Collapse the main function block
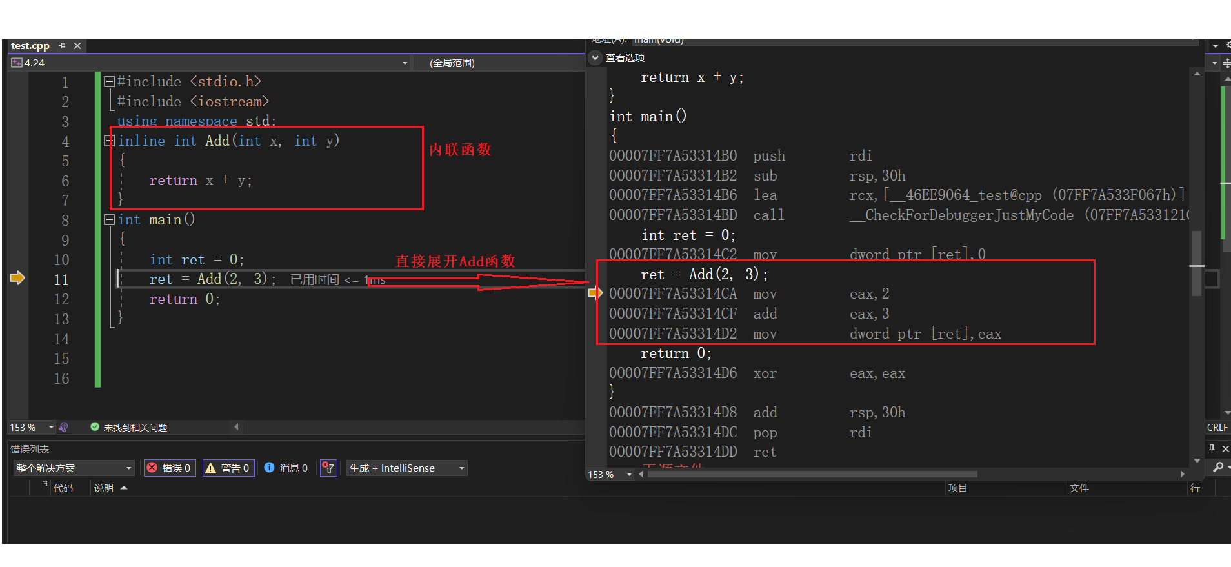1231x567 pixels. point(109,220)
